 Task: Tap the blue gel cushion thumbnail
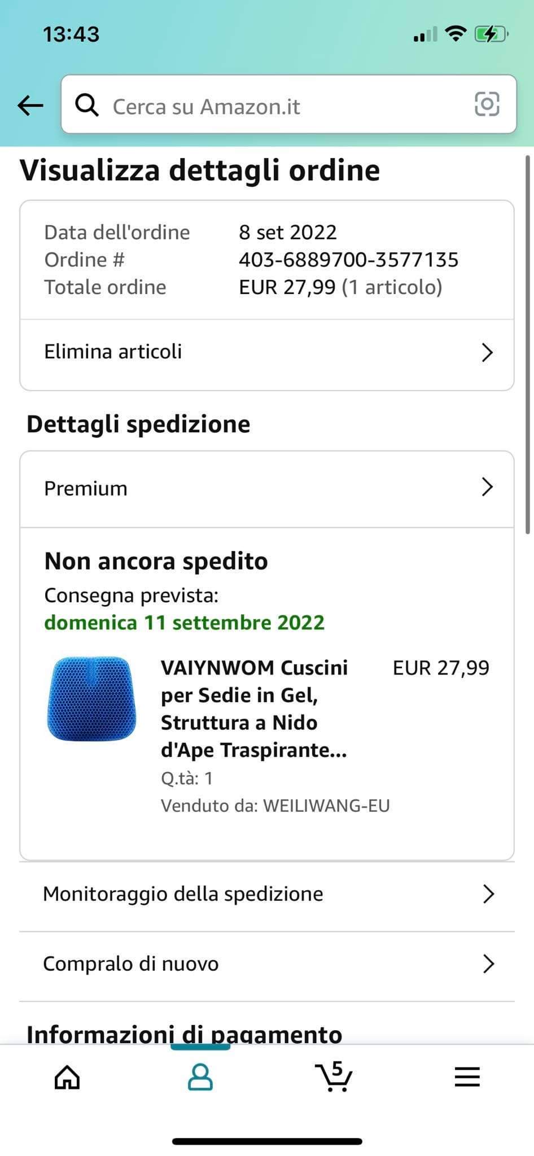[91, 699]
